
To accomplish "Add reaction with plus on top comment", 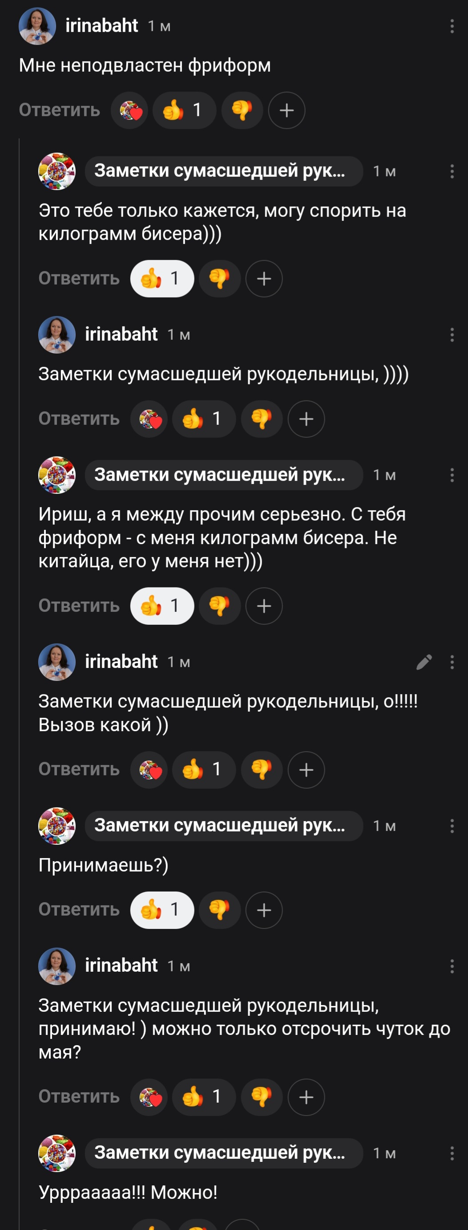I will click(286, 110).
